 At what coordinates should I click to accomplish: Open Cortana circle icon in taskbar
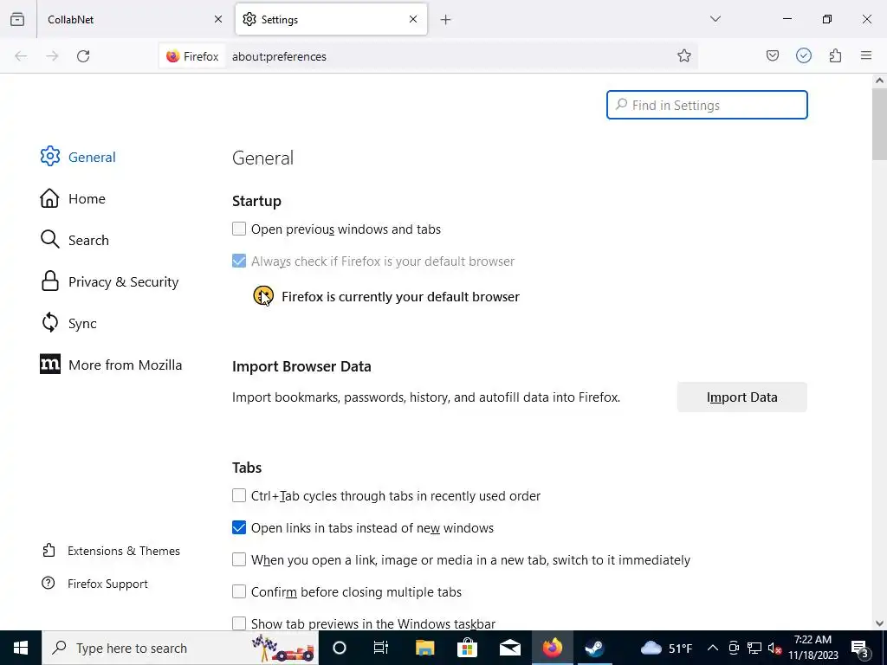click(340, 648)
